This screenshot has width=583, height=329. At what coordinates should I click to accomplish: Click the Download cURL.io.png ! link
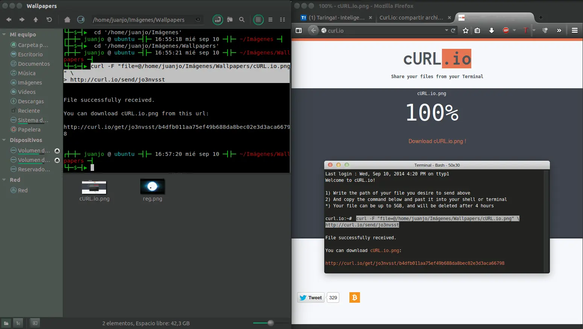[437, 141]
